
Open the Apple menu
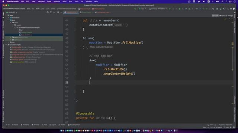coord(3,1)
